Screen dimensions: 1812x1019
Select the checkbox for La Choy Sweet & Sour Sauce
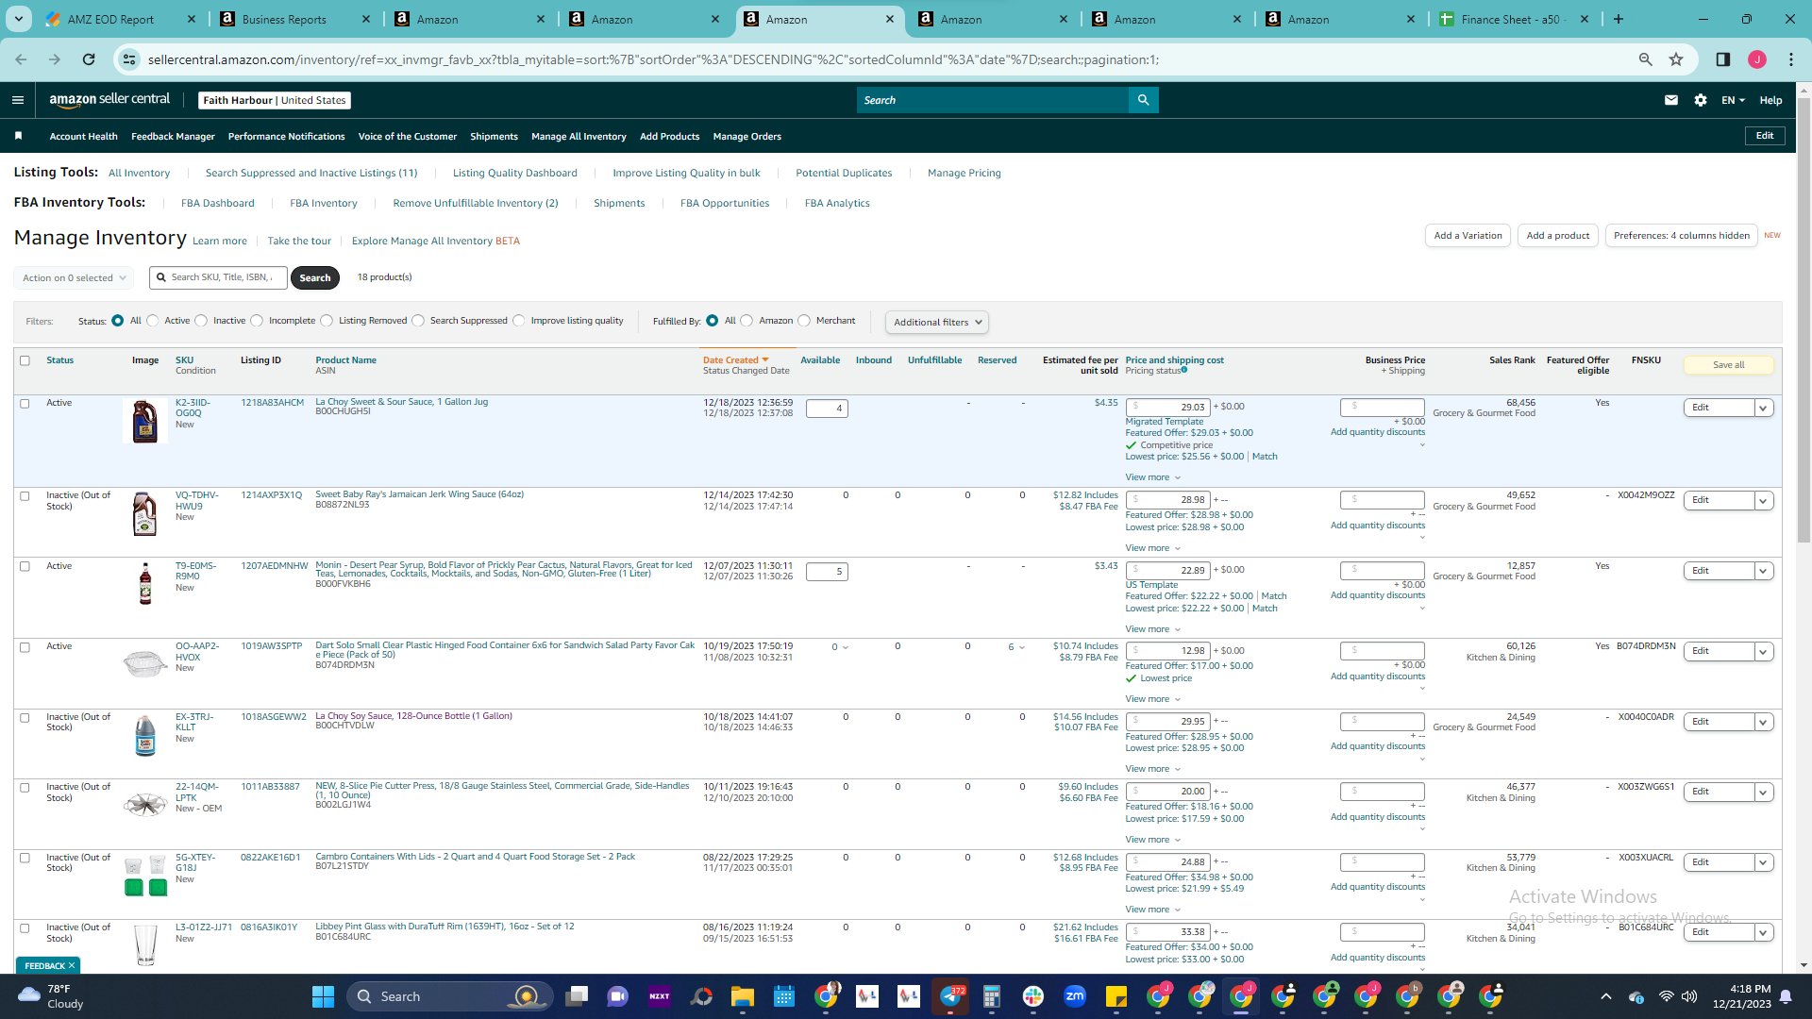[x=25, y=404]
